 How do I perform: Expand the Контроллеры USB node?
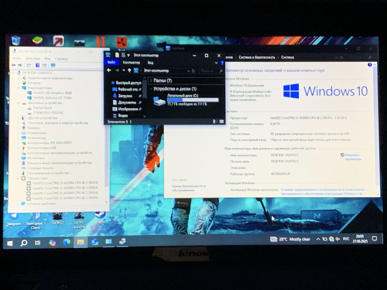point(18,148)
